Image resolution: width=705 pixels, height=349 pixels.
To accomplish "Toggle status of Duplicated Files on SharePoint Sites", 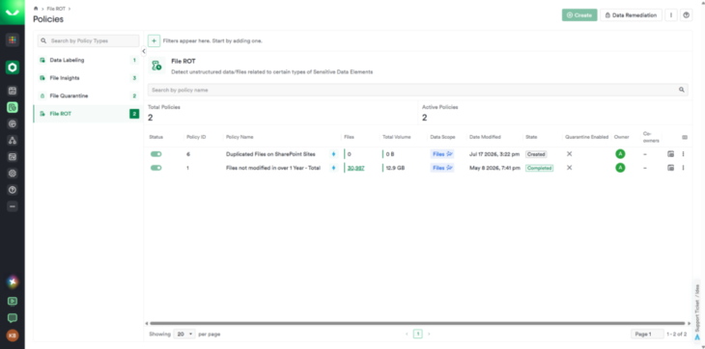I will (x=156, y=154).
